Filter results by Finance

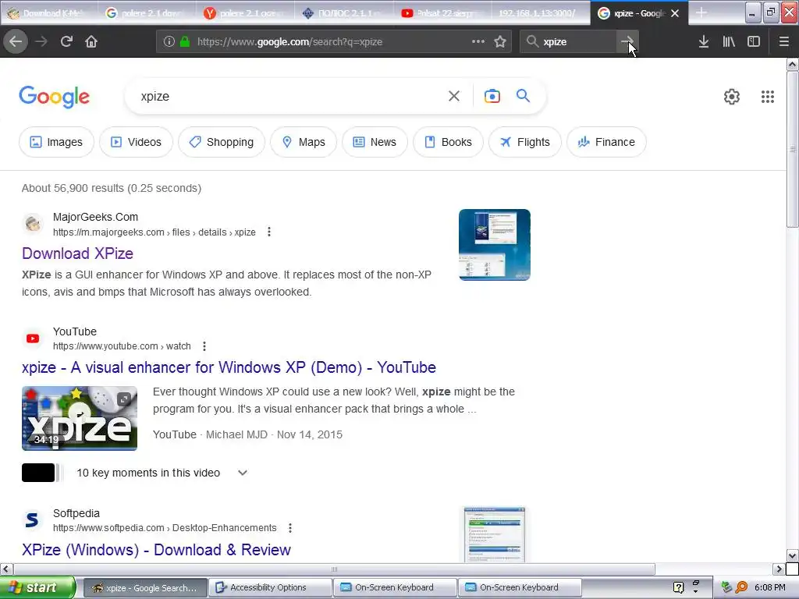tap(606, 142)
